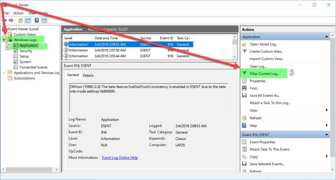Select Event Viewer (Local) root node
The height and width of the screenshot is (180, 336).
click(x=23, y=29)
